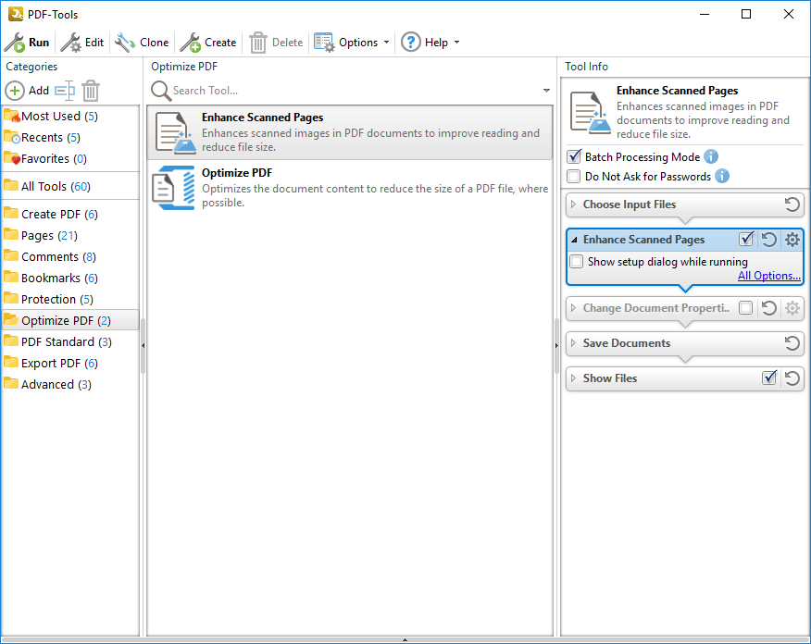Select Enhance Scanned Pages tool in list
Viewport: 811px width, 644px height.
pyautogui.click(x=350, y=132)
